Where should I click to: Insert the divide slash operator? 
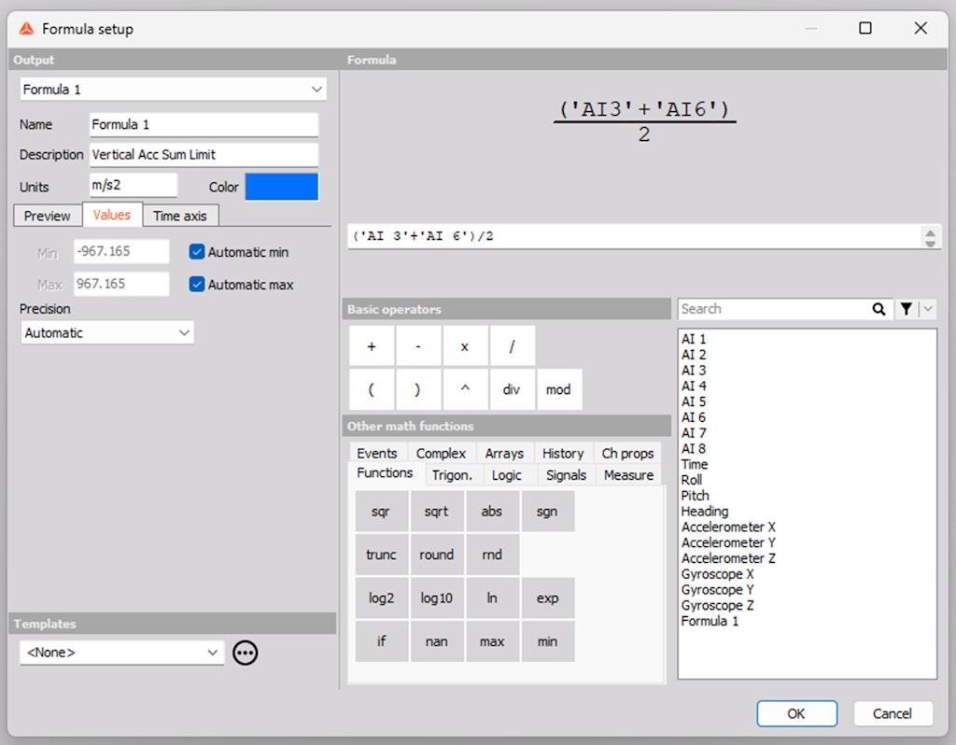[x=513, y=346]
